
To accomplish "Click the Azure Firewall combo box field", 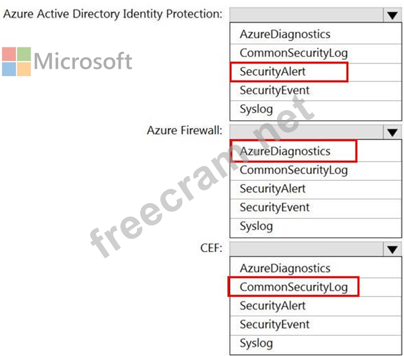I will point(306,132).
